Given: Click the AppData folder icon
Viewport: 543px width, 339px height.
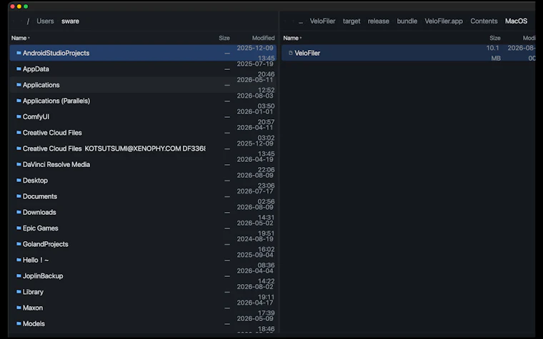Looking at the screenshot, I should 19,69.
